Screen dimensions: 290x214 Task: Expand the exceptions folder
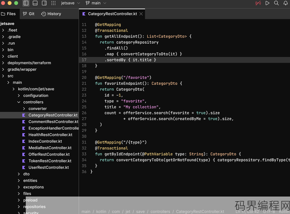coord(19,187)
